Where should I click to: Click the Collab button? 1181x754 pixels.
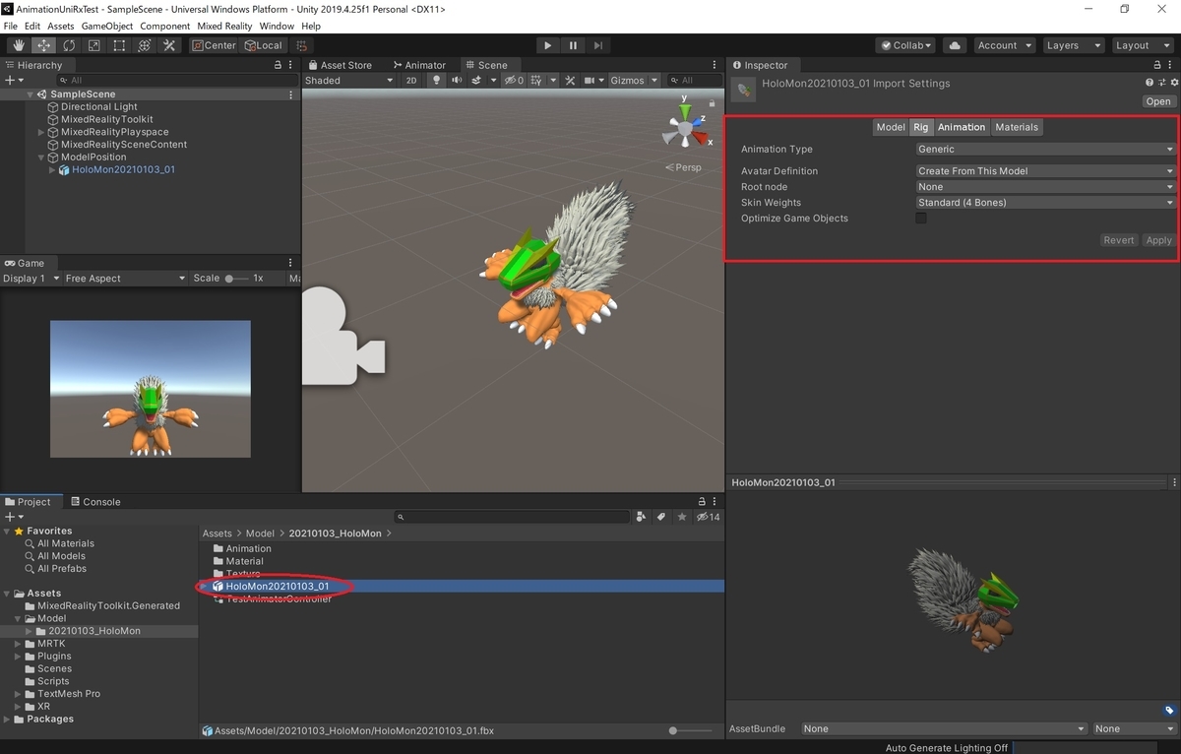(905, 45)
